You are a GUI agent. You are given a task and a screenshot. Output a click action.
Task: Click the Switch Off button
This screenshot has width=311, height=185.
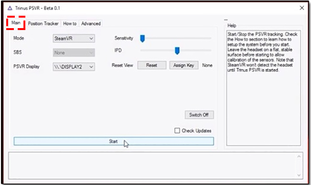pos(200,115)
